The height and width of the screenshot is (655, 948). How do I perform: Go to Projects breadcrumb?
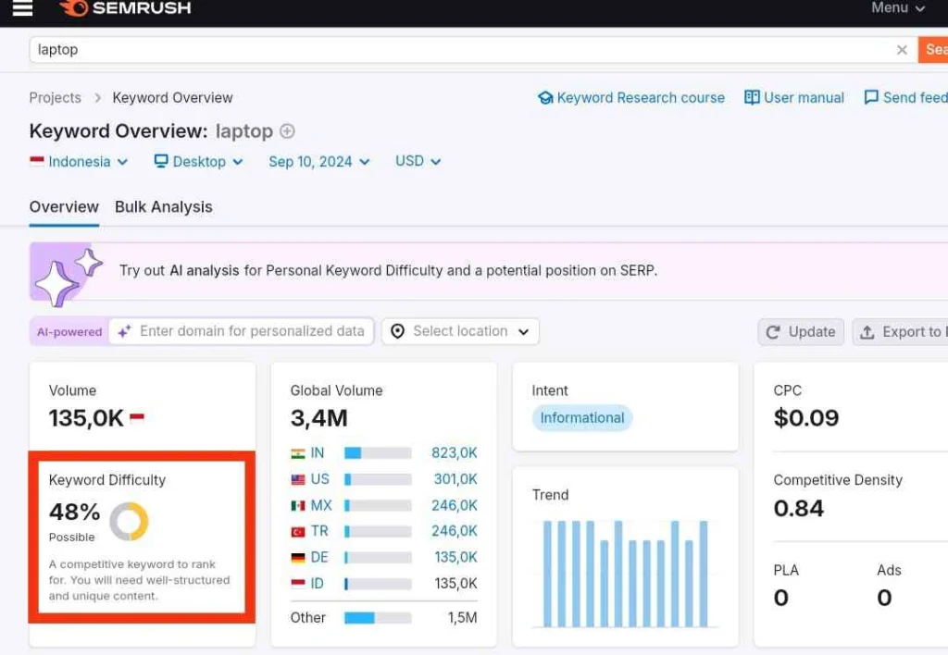55,98
